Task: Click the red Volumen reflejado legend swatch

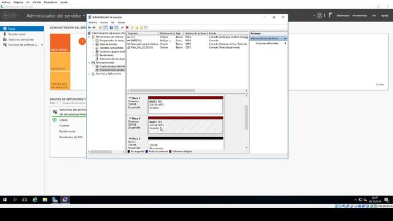Action: [170, 152]
